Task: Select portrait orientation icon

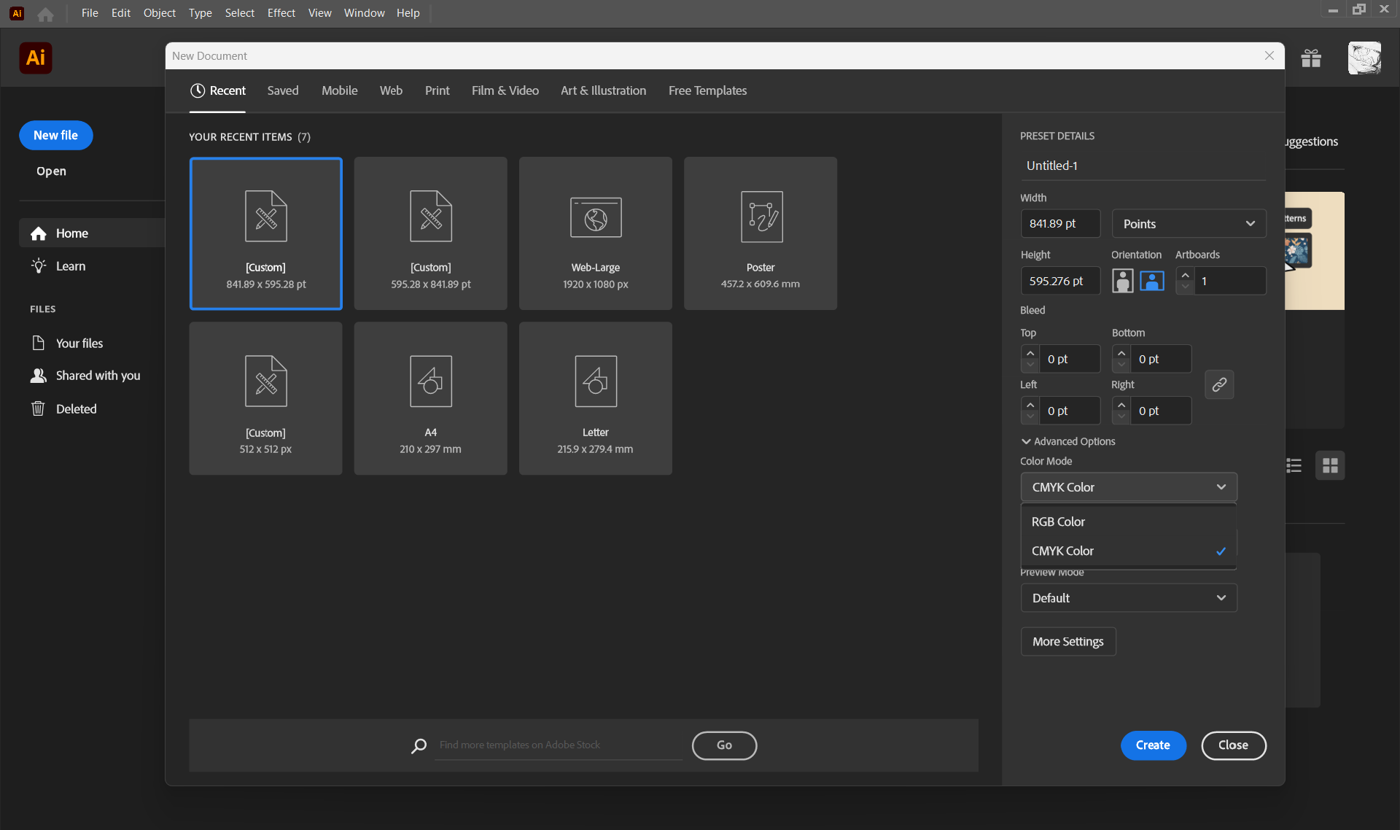Action: point(1122,281)
